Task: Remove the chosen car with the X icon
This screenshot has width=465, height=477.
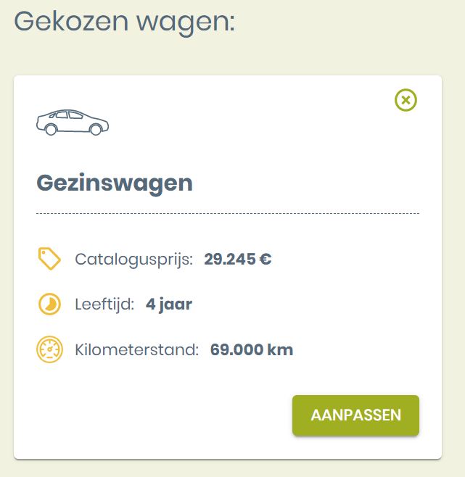Action: click(406, 100)
